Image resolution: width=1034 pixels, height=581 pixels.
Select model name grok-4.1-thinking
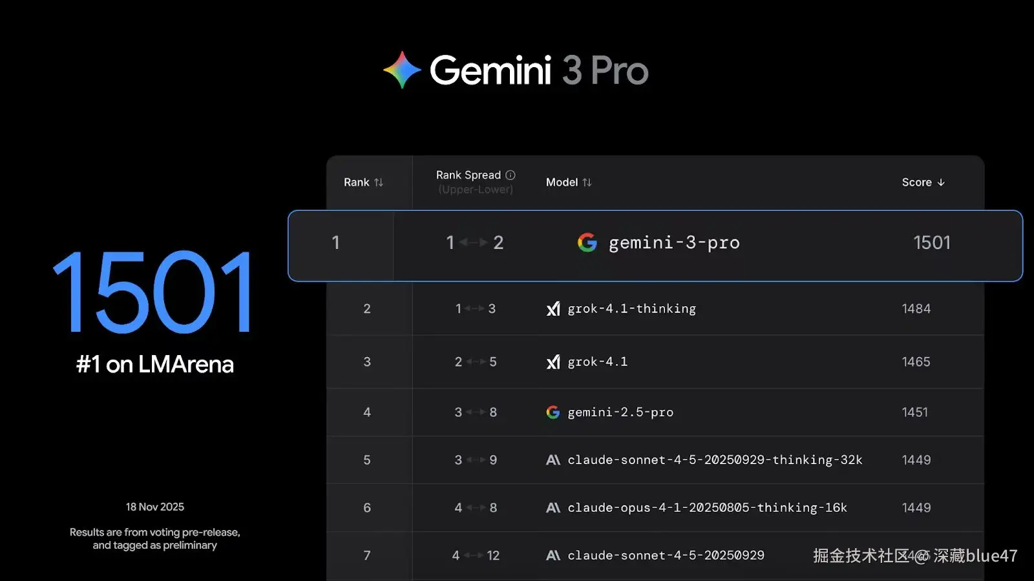pos(632,309)
